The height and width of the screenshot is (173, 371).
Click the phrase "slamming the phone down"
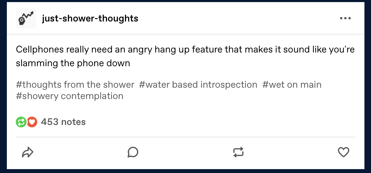(x=73, y=63)
